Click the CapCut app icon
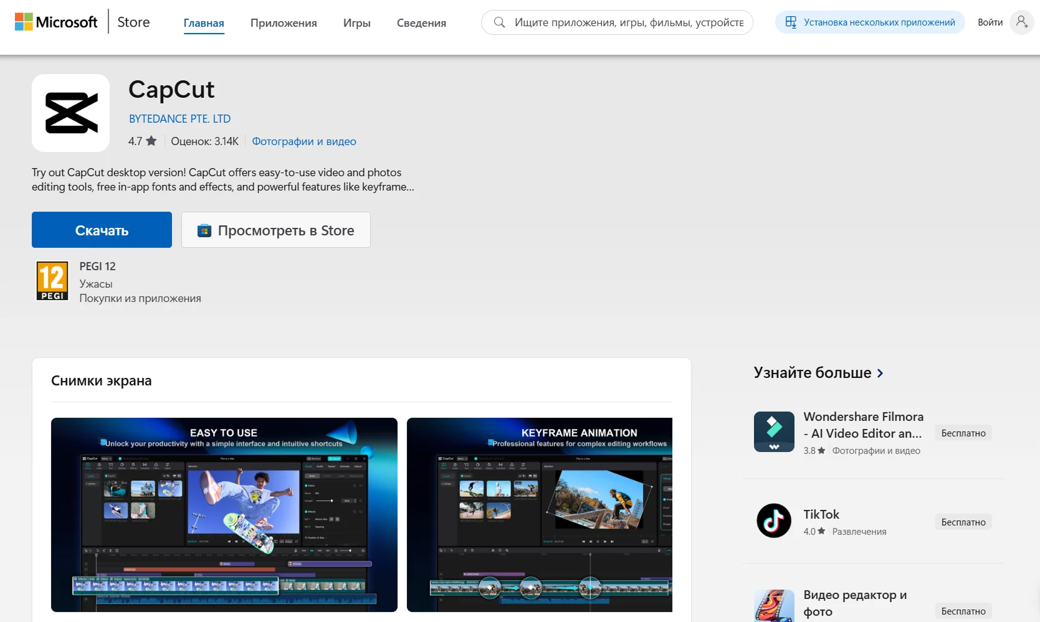 (x=70, y=113)
